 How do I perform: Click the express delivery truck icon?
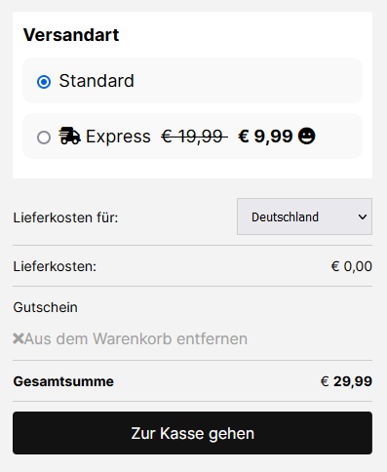(x=69, y=136)
